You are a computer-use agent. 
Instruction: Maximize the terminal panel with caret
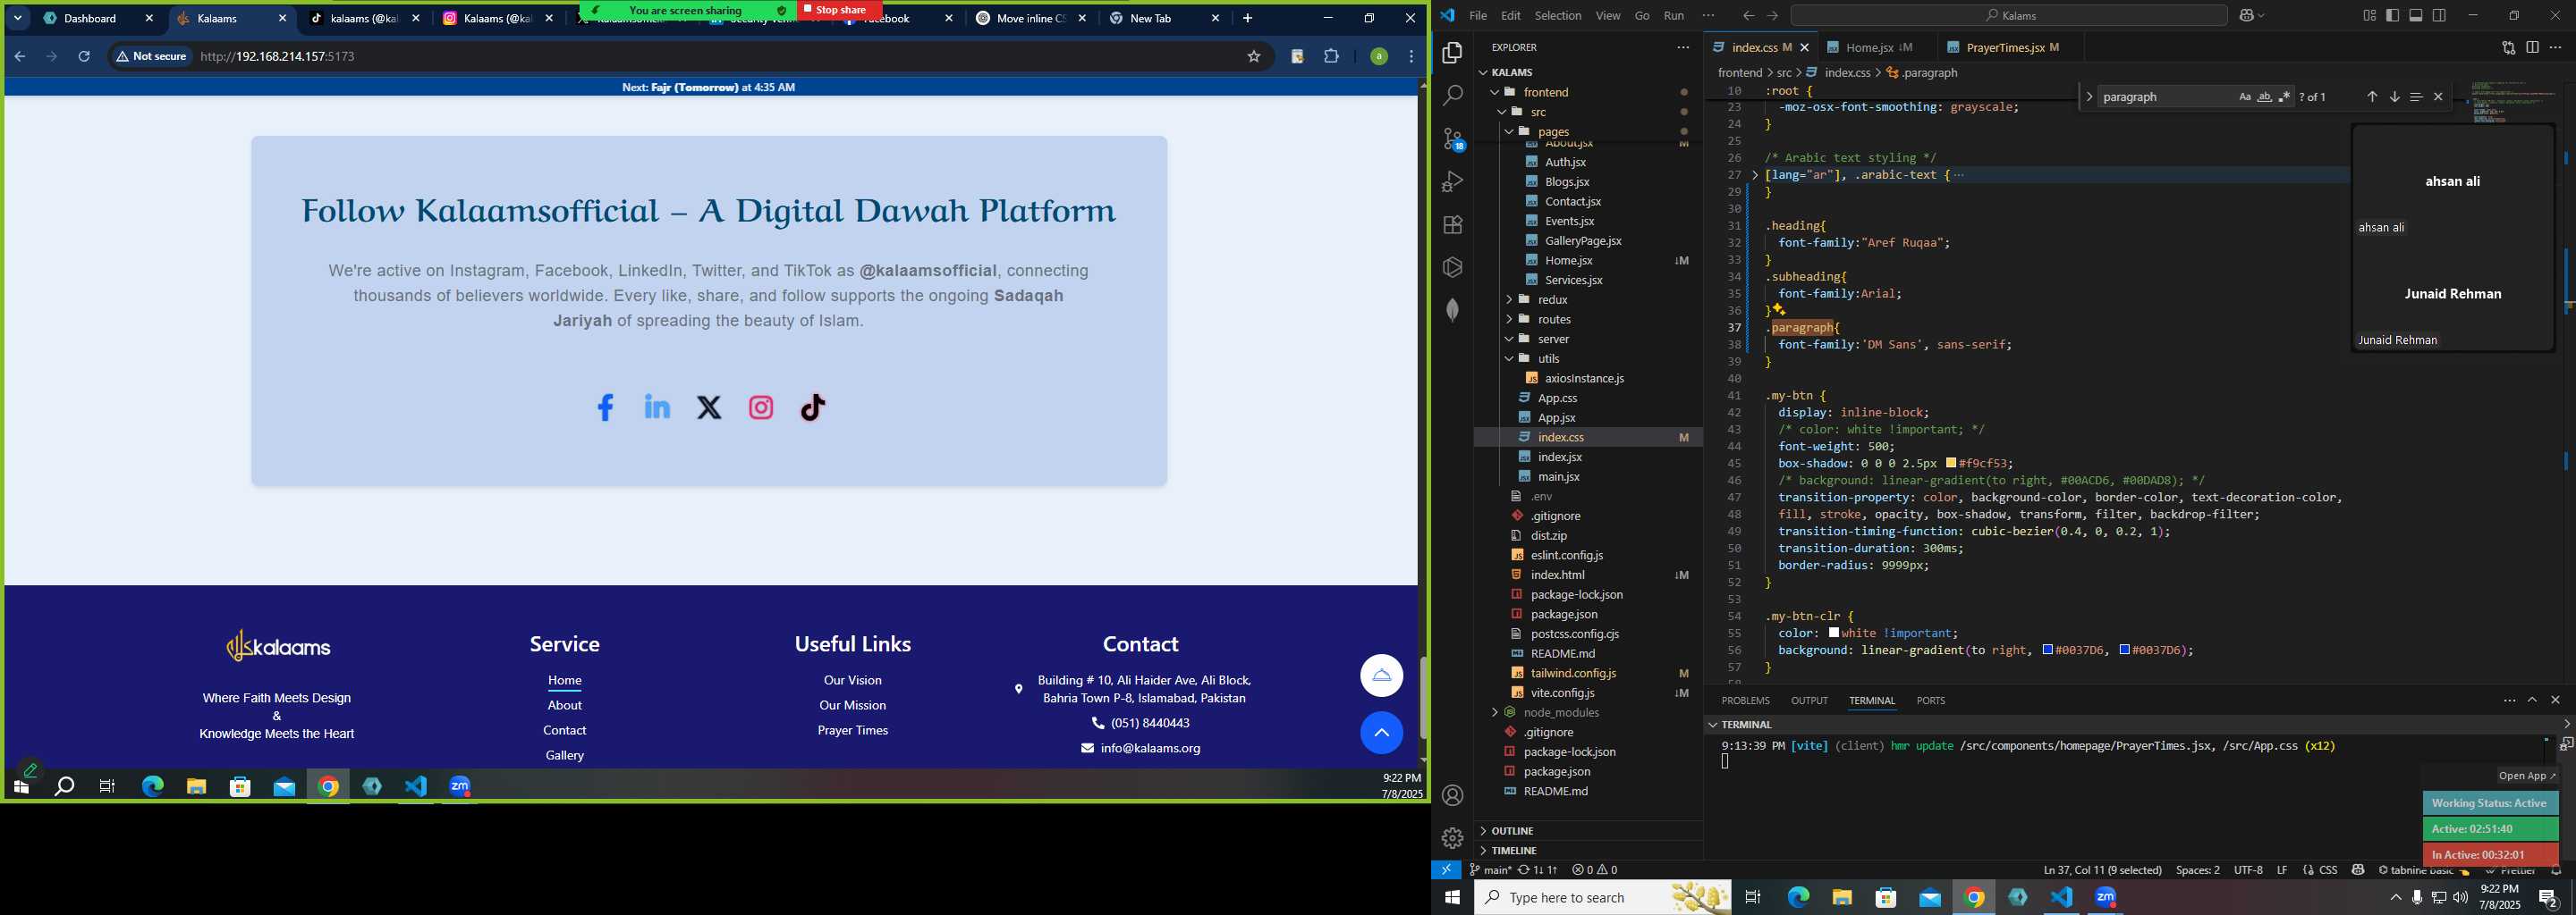pos(2532,701)
